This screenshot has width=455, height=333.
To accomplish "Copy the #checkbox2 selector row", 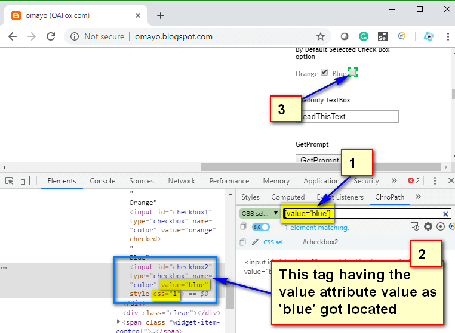I will pyautogui.click(x=242, y=242).
